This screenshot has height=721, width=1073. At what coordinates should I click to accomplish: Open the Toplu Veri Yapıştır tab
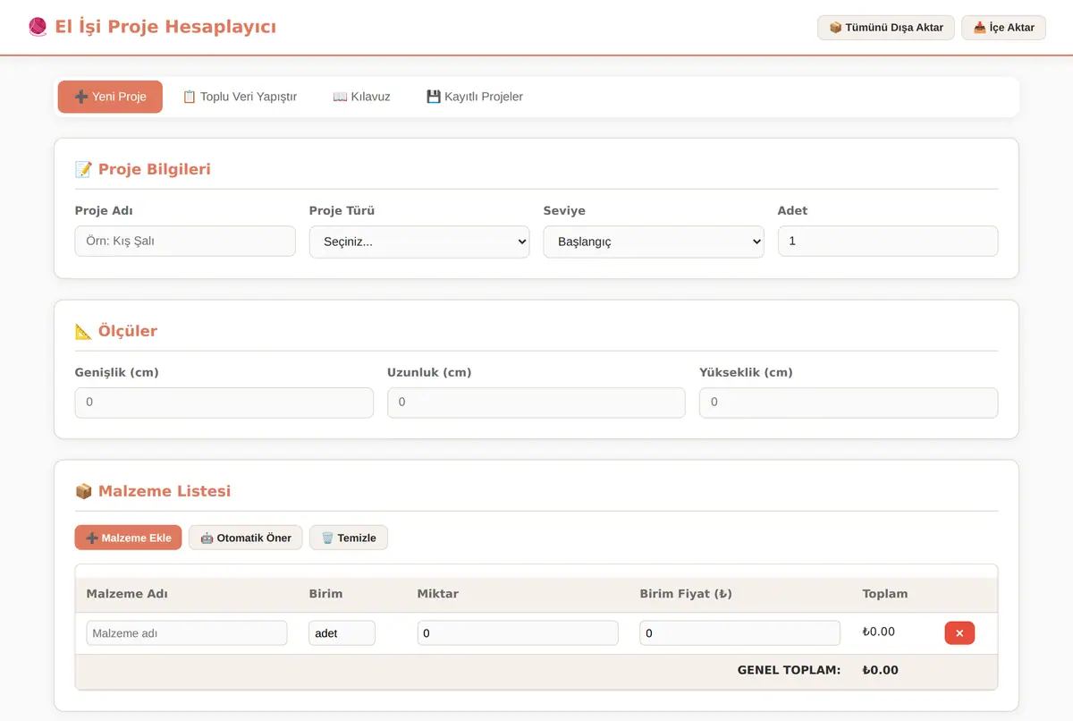240,97
